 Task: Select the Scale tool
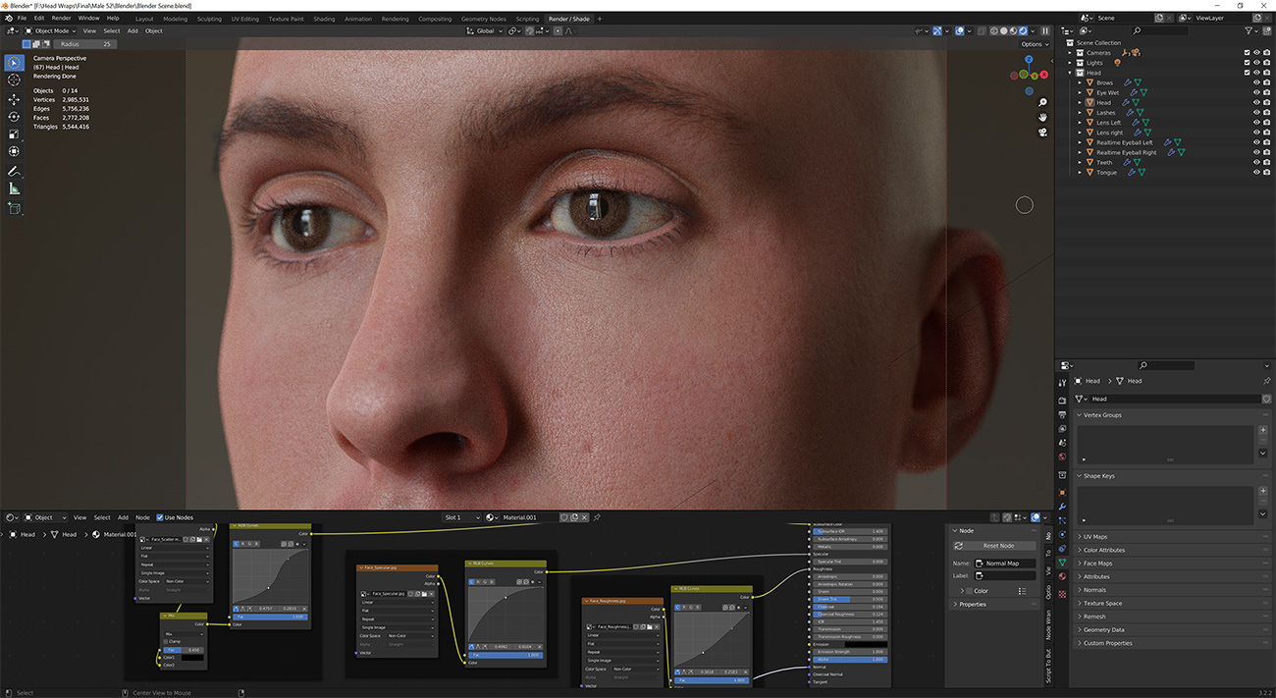14,134
